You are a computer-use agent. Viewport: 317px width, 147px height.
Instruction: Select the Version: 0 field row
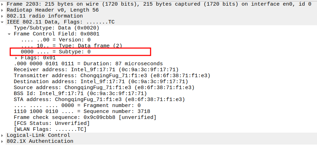56,40
